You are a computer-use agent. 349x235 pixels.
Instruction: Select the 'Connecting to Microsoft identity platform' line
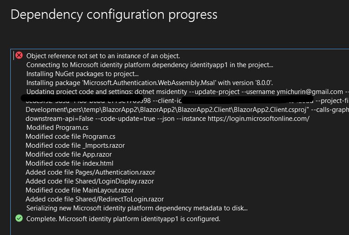150,65
